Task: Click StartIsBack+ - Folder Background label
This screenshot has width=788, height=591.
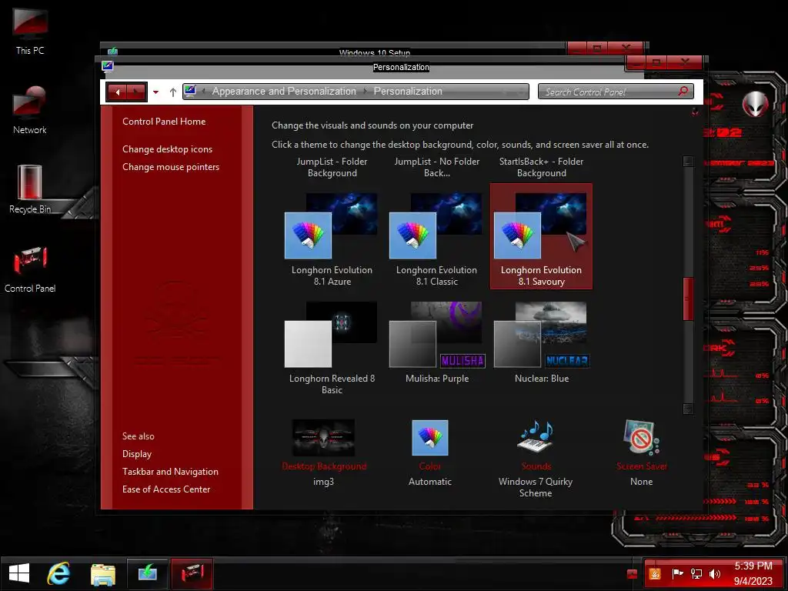Action: [541, 167]
